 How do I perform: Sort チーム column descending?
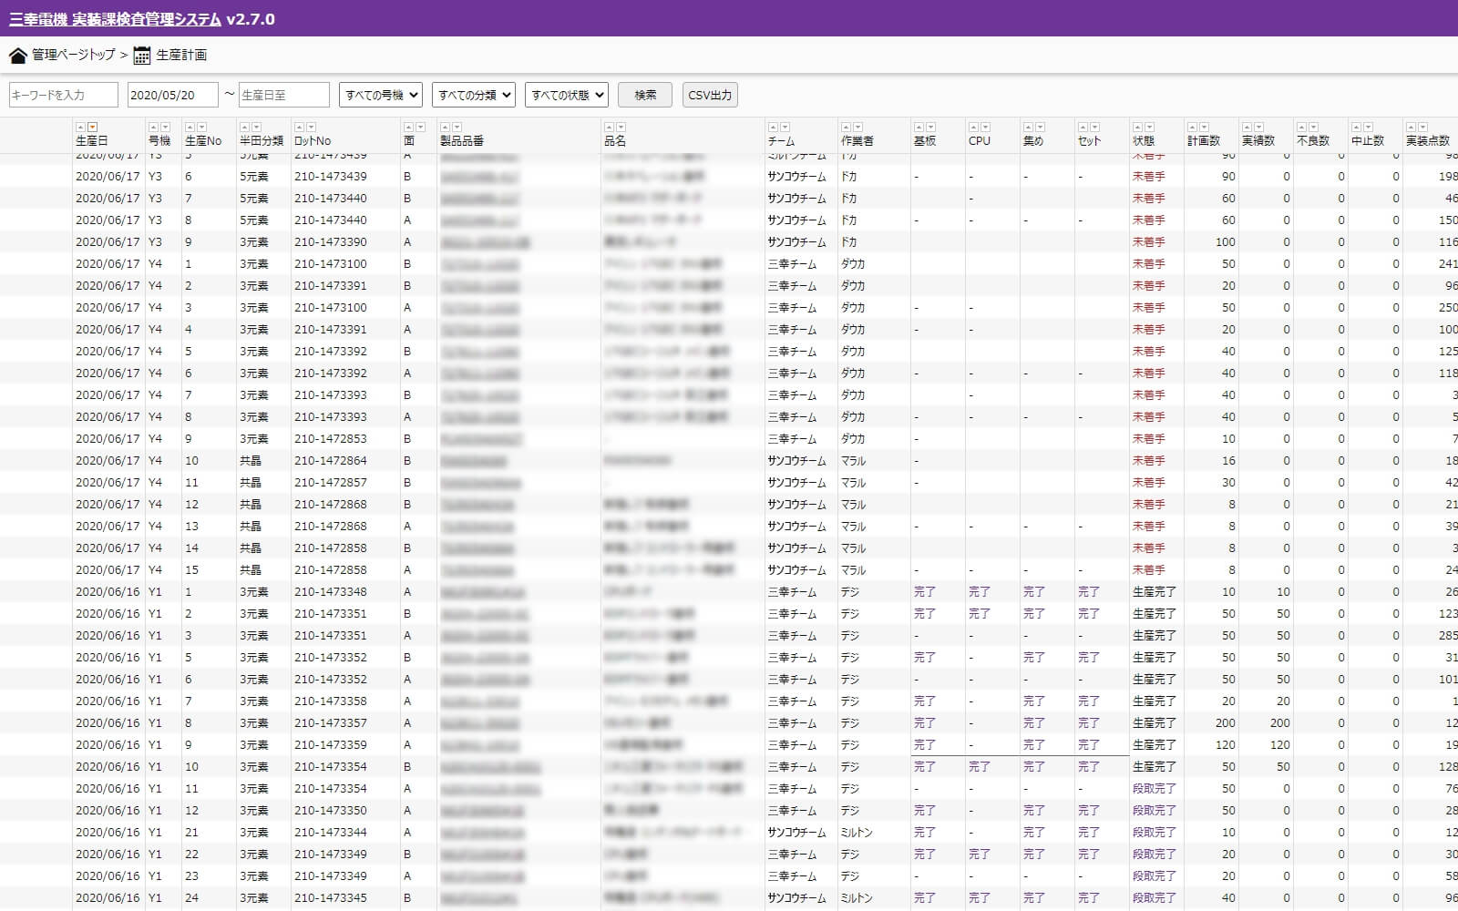[785, 128]
